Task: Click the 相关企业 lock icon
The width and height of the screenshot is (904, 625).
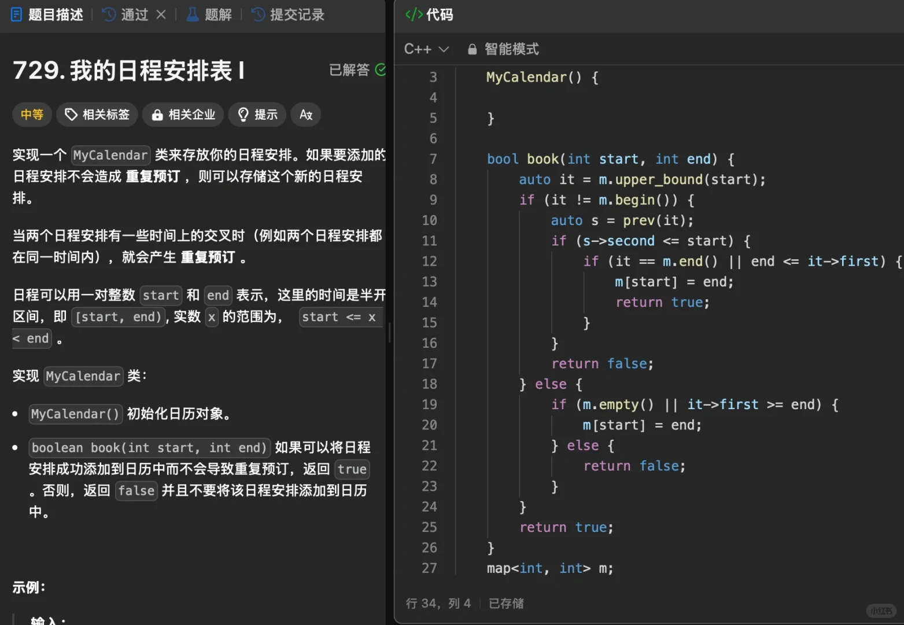Action: tap(157, 115)
